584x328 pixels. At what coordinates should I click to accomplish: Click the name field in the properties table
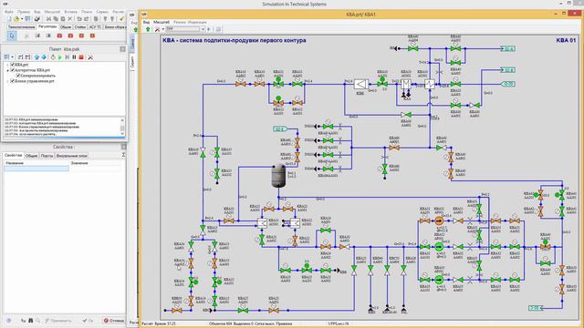tap(36, 169)
